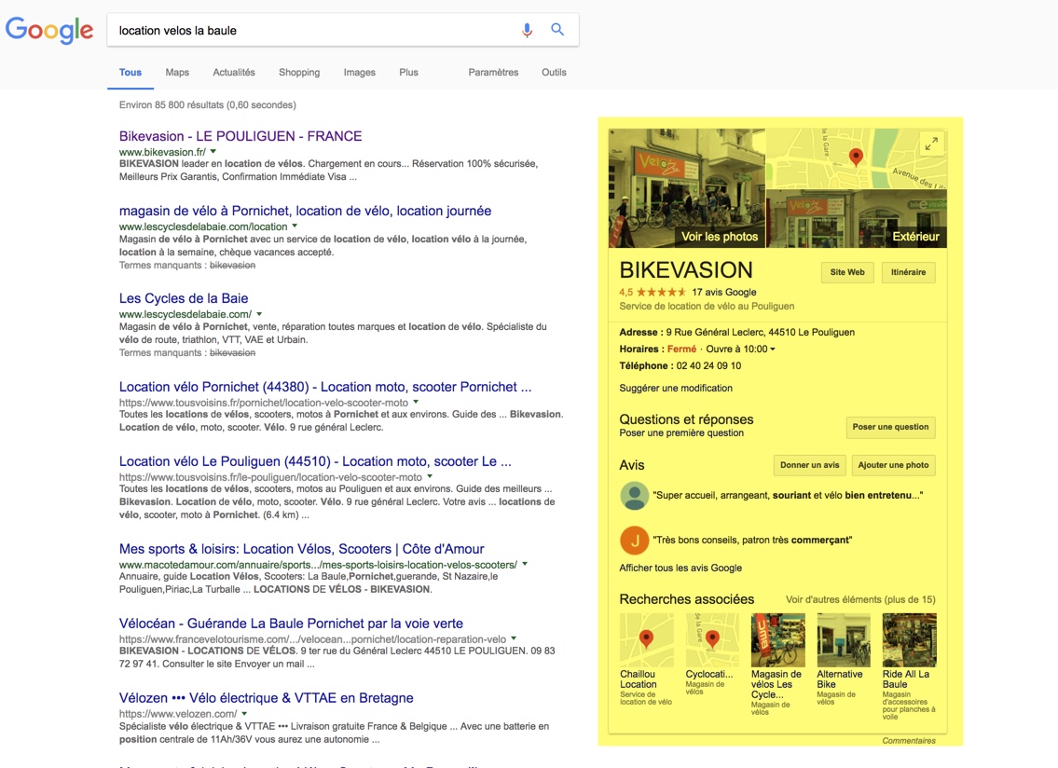This screenshot has width=1058, height=768.
Task: Open Bikevasion - LE POULIGUEN - FRANCE result
Action: (x=240, y=136)
